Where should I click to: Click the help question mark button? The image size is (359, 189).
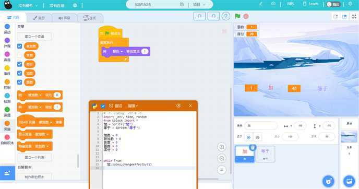point(226,16)
